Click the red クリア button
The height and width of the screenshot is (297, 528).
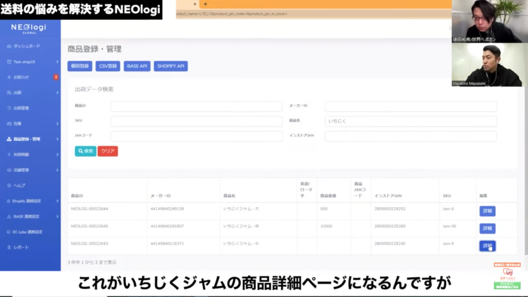[108, 151]
